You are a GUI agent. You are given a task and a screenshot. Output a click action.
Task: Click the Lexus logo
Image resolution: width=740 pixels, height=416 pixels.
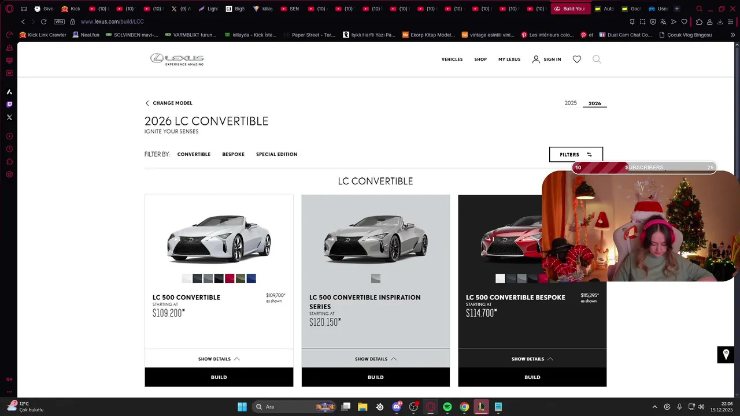point(177,59)
